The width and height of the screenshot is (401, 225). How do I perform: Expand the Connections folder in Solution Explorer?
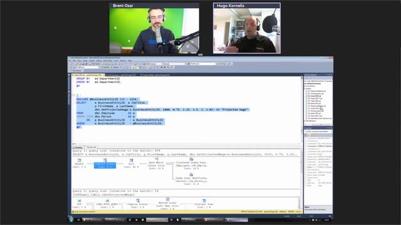(x=305, y=86)
